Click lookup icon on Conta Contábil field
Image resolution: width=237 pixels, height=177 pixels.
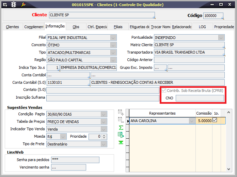89,78
